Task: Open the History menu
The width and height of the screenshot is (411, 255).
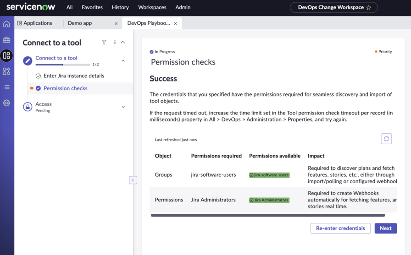Action: click(120, 7)
